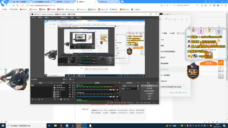228x128 pixels.
Task: Open second mixer channel settings gear
Action: click(x=117, y=97)
